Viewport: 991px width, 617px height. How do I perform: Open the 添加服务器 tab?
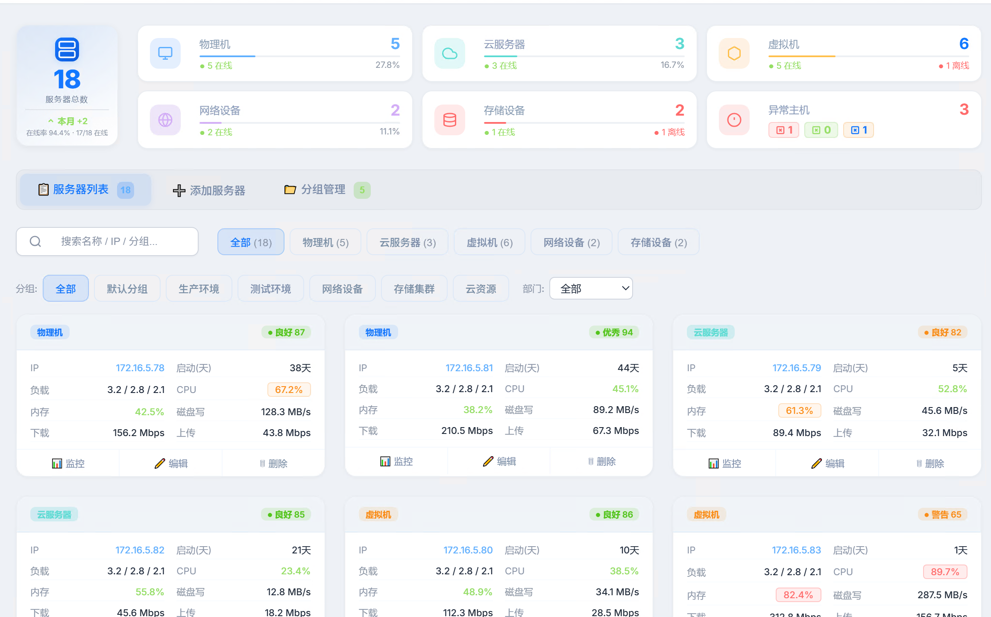coord(209,190)
